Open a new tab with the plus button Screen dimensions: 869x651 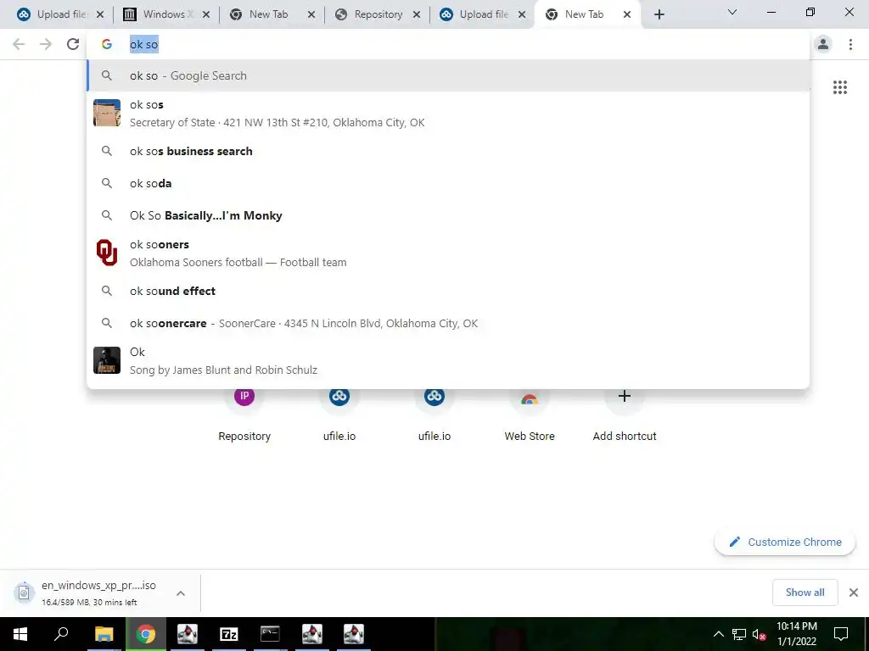coord(659,14)
